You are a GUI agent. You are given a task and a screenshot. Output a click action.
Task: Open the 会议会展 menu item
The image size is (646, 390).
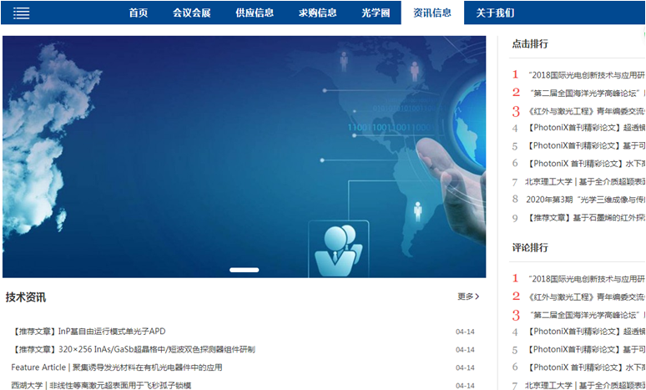click(191, 13)
